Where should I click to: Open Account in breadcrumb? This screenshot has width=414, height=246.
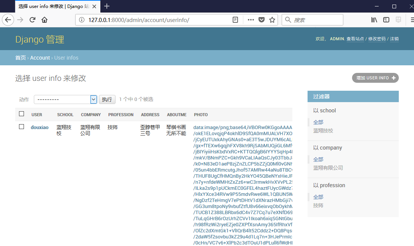[x=40, y=58]
